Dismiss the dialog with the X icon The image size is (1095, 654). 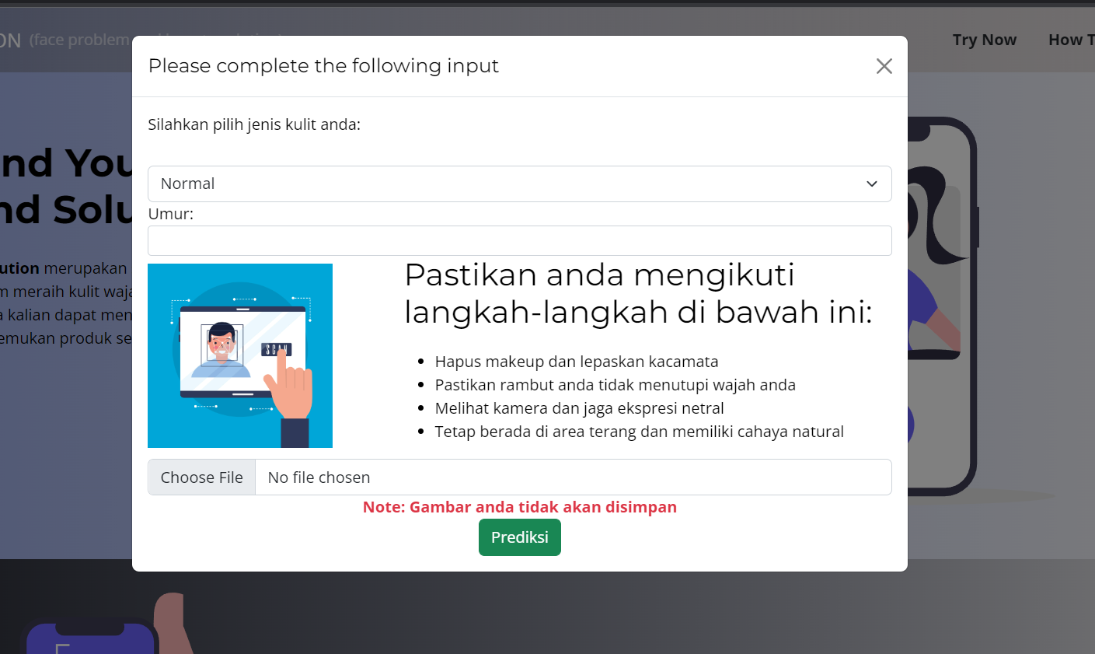(884, 66)
